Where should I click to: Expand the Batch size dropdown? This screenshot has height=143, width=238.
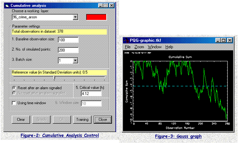75,61
